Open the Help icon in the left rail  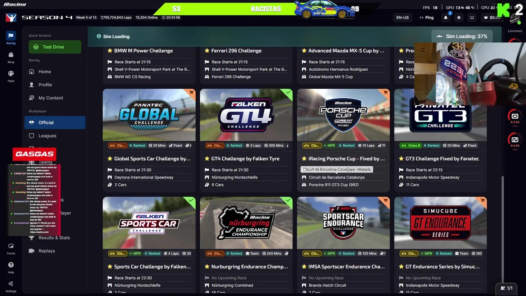pyautogui.click(x=11, y=267)
